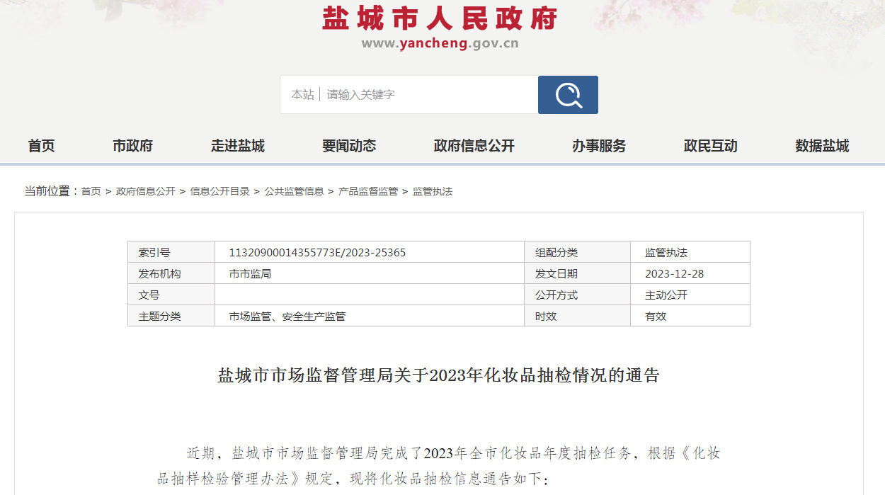Follow the 产品监督监管 breadcrumb link
Image resolution: width=885 pixels, height=495 pixels.
tap(369, 191)
